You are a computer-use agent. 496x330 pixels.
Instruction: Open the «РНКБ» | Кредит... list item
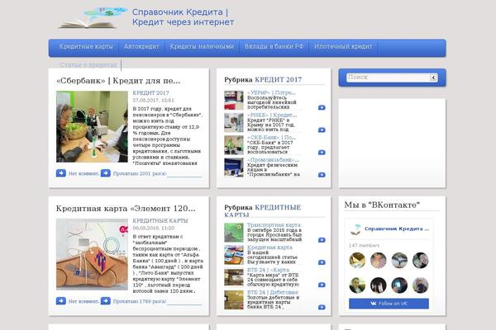tap(272, 115)
